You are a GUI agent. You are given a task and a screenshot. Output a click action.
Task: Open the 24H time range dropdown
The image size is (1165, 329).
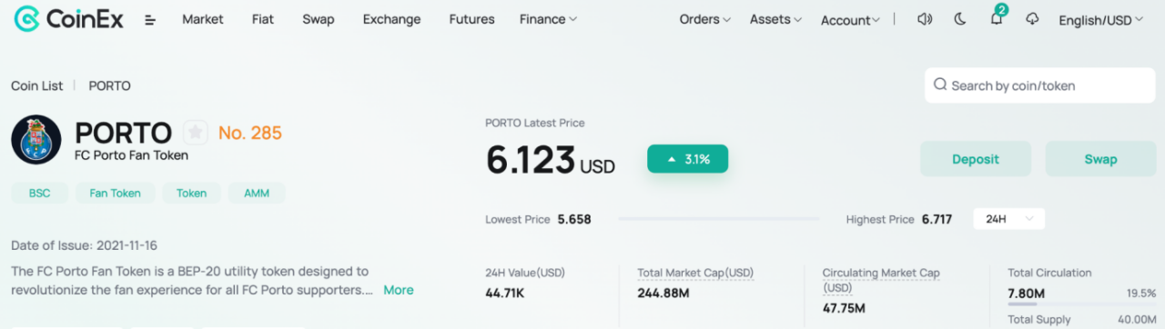pos(1008,219)
